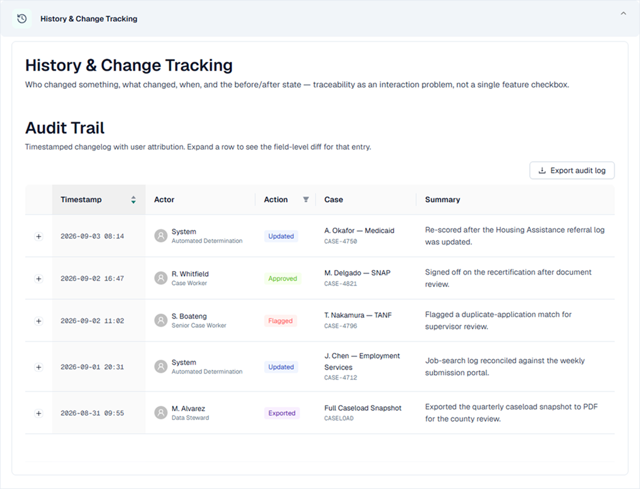The width and height of the screenshot is (640, 489).
Task: Collapse the History & Change Tracking panel chevron
Action: click(624, 14)
